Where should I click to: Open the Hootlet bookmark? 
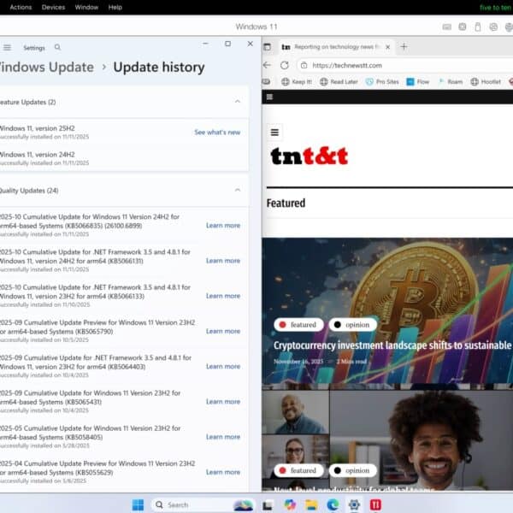coord(486,82)
